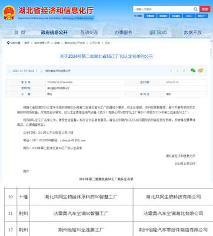Click the 发文日期 label cell
This screenshot has width=213, height=236.
point(145,82)
